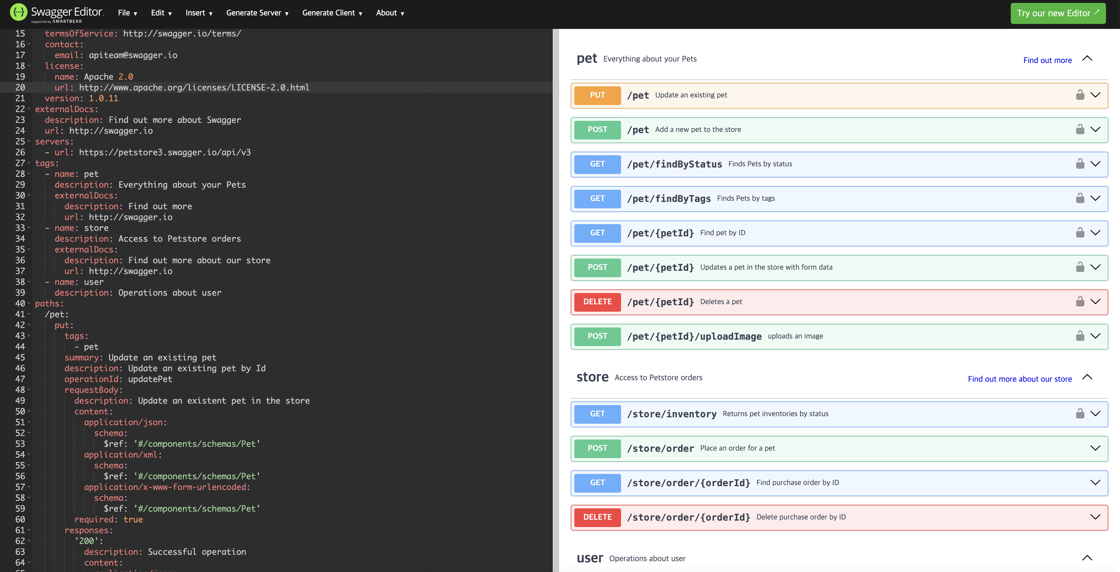Image resolution: width=1120 pixels, height=572 pixels.
Task: Expand uploadImage operation chevron
Action: click(x=1095, y=336)
